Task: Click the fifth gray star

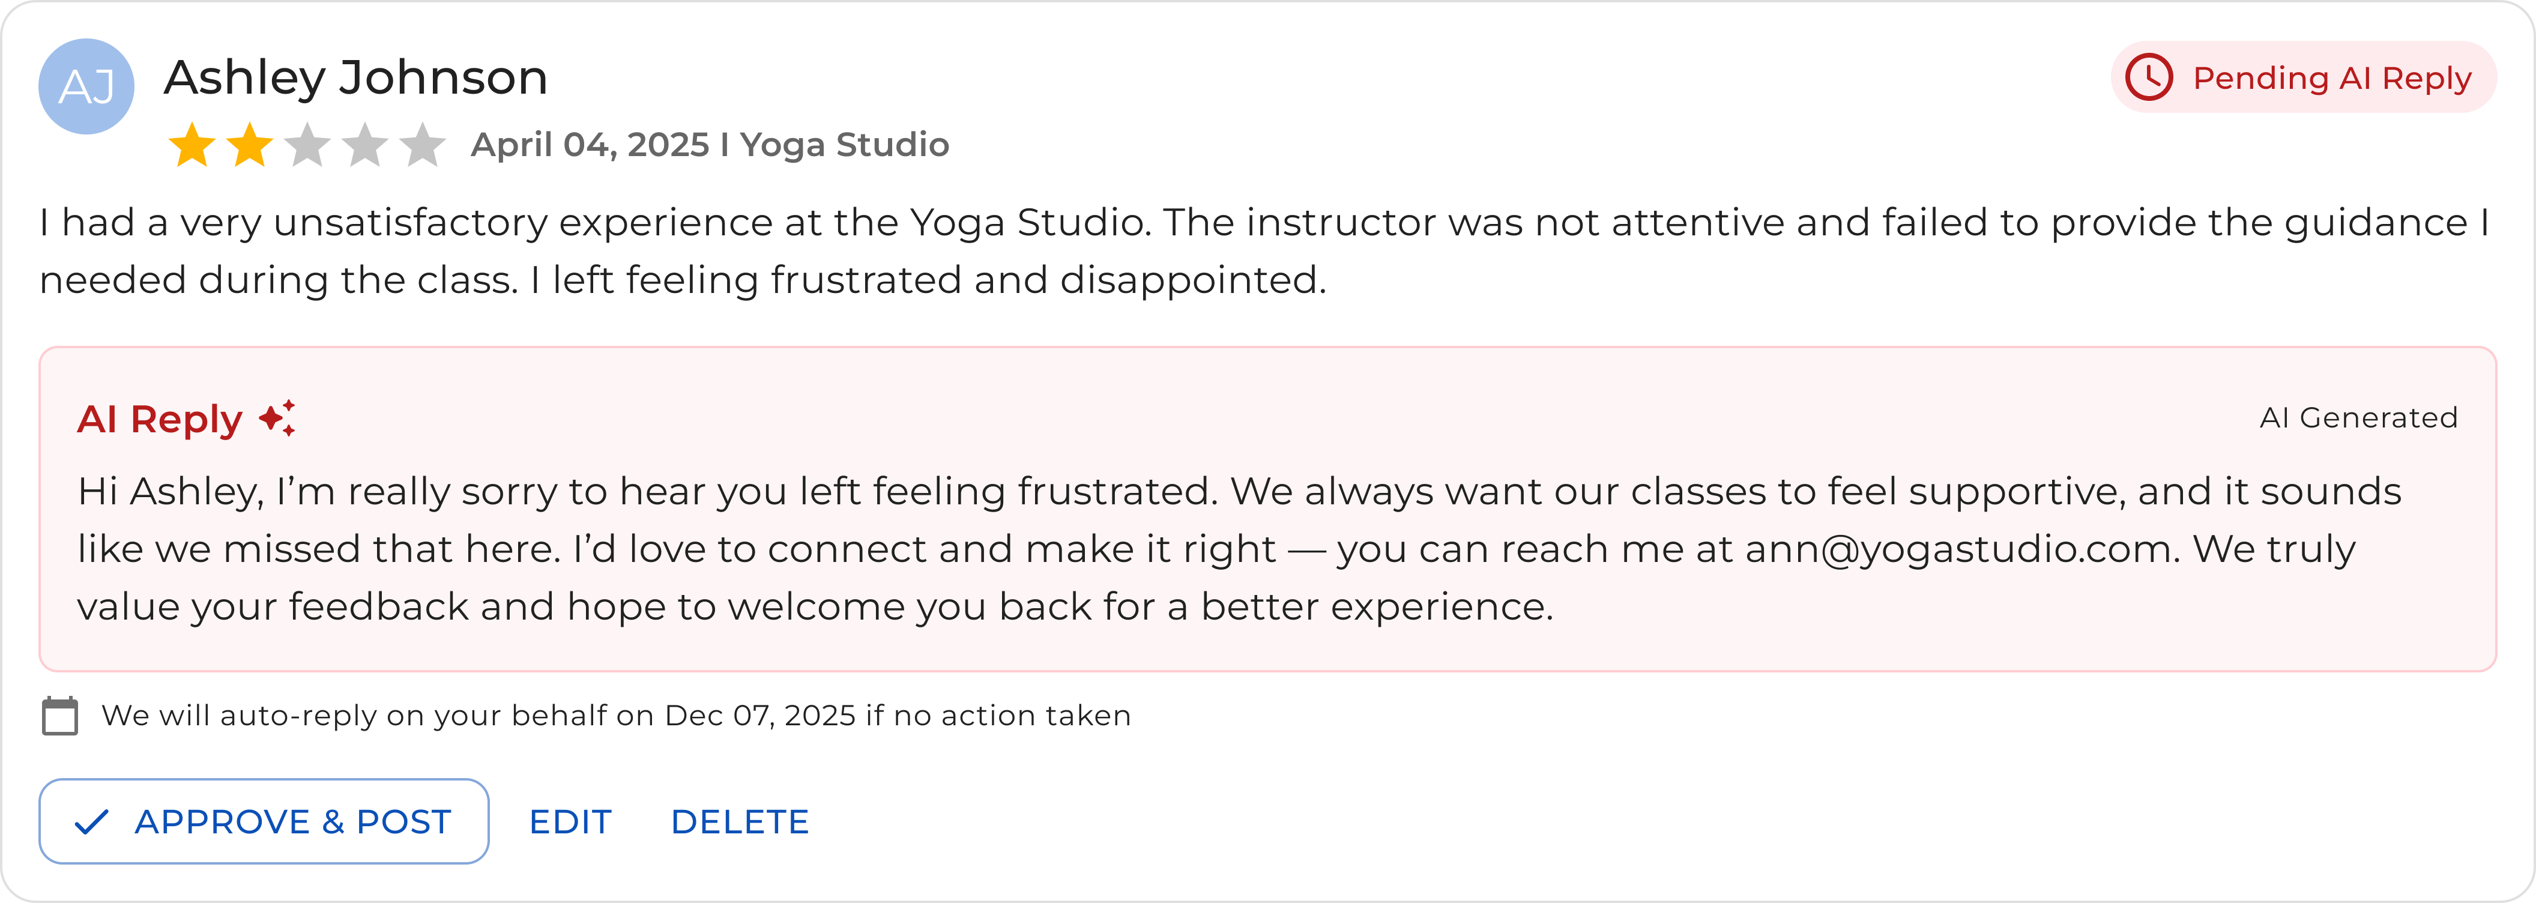Action: pyautogui.click(x=423, y=145)
